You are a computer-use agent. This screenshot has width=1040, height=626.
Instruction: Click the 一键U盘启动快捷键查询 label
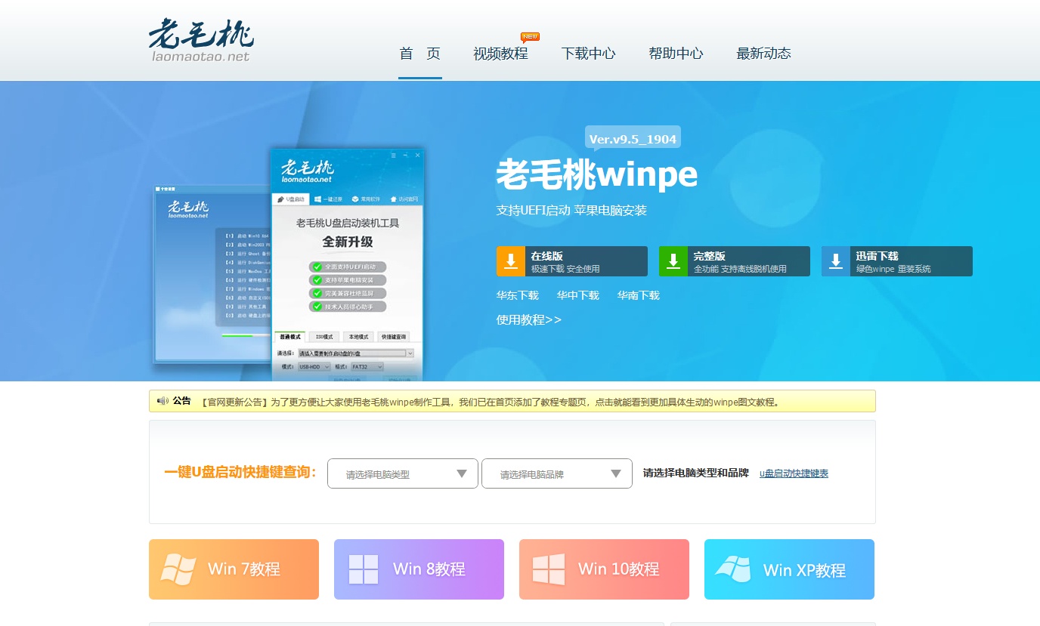point(240,472)
